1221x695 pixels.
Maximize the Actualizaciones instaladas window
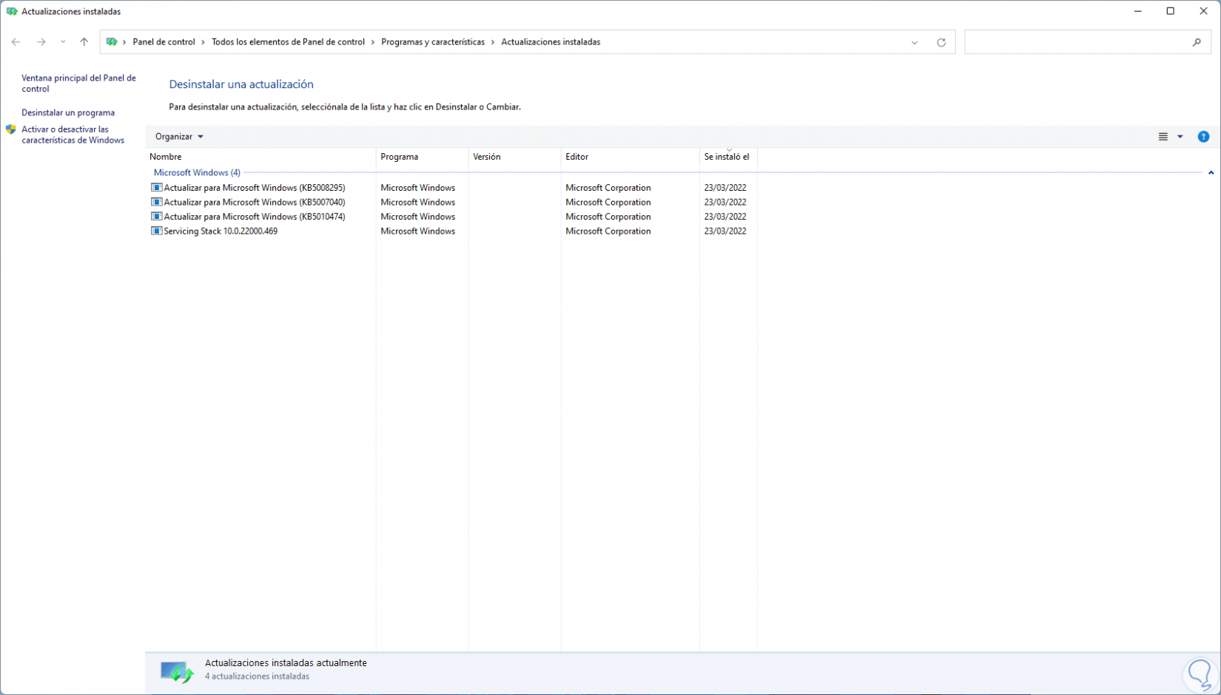coord(1171,11)
